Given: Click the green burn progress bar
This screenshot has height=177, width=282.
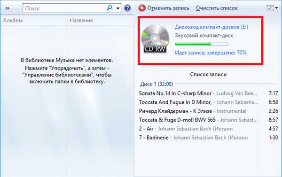Looking at the screenshot, I should pyautogui.click(x=202, y=44).
